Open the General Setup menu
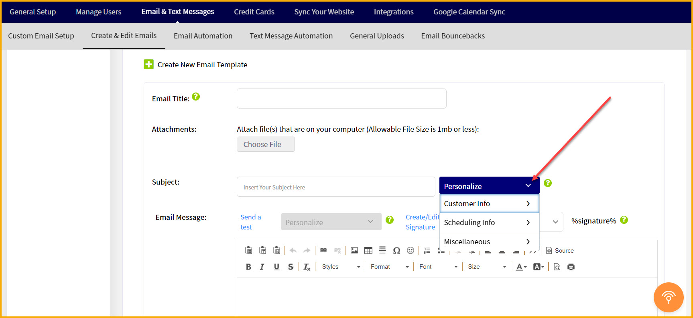Viewport: 693px width, 318px height. point(33,12)
